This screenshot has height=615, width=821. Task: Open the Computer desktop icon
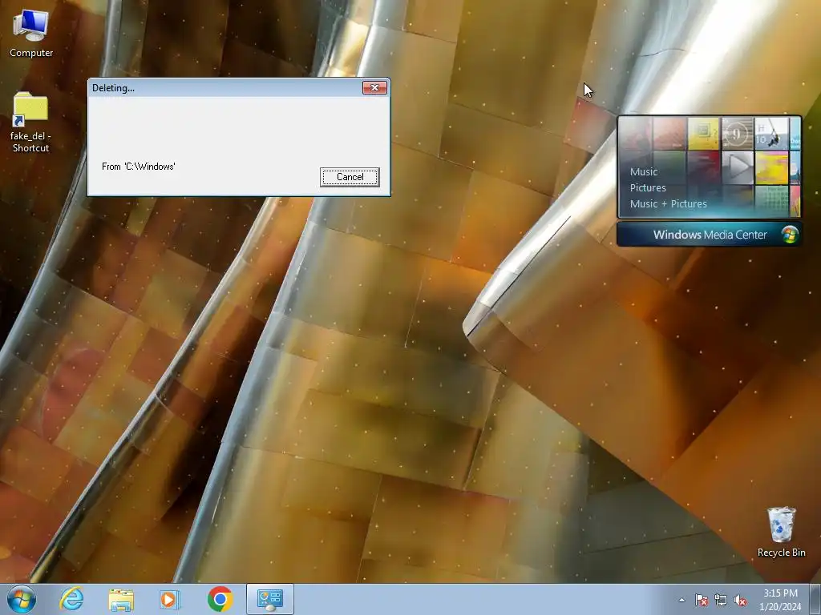[x=31, y=34]
